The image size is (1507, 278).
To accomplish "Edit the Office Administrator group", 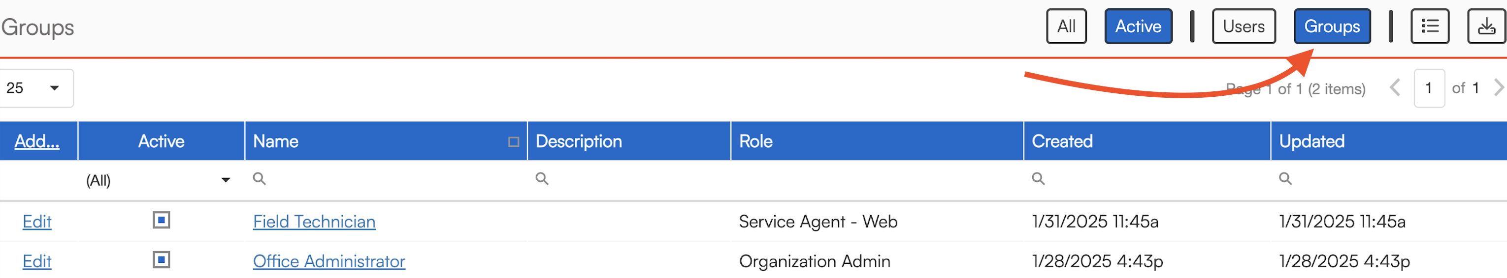I will [x=37, y=262].
